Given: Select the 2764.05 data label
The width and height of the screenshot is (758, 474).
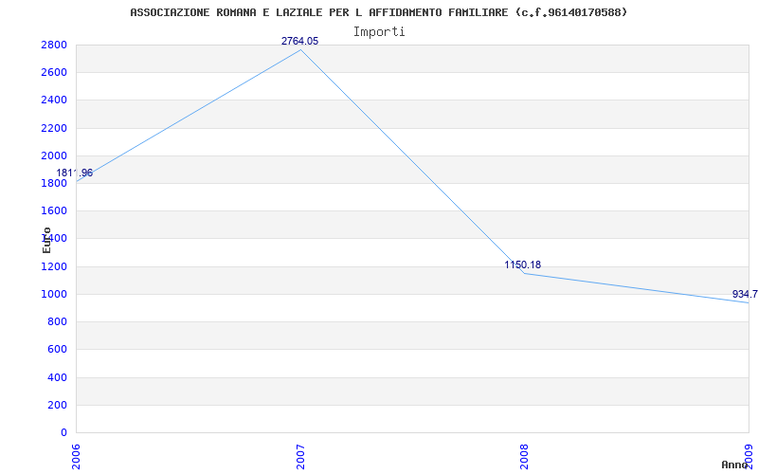Looking at the screenshot, I should tap(299, 41).
